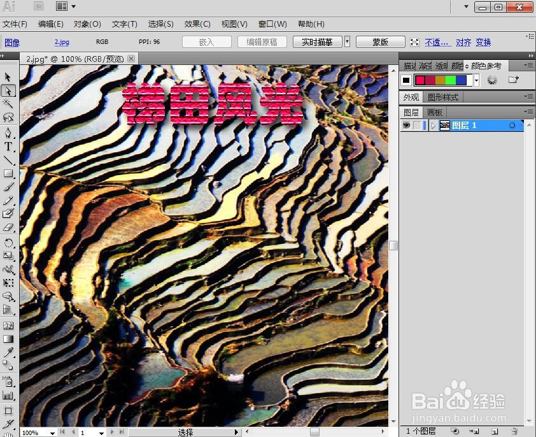
Task: Select the Lasso tool
Action: pyautogui.click(x=8, y=118)
